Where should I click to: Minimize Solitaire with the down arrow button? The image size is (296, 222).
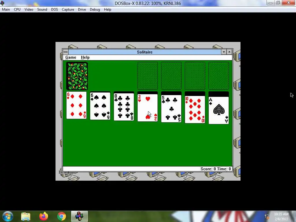coord(224,52)
